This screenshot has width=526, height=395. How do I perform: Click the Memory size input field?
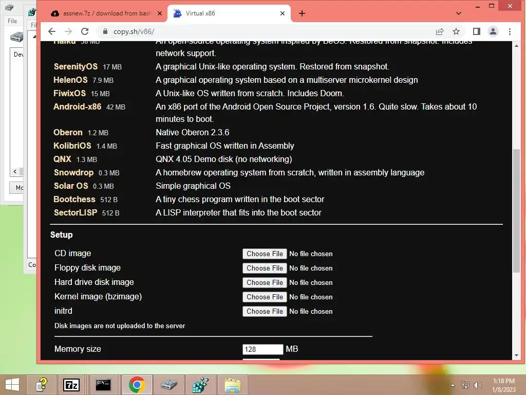click(x=262, y=349)
